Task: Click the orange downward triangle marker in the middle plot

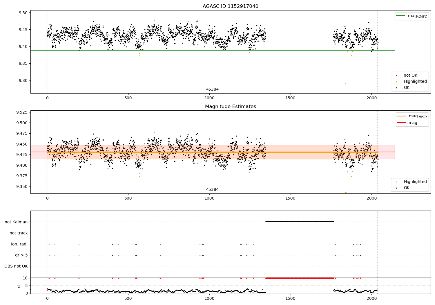Action: pyautogui.click(x=345, y=193)
